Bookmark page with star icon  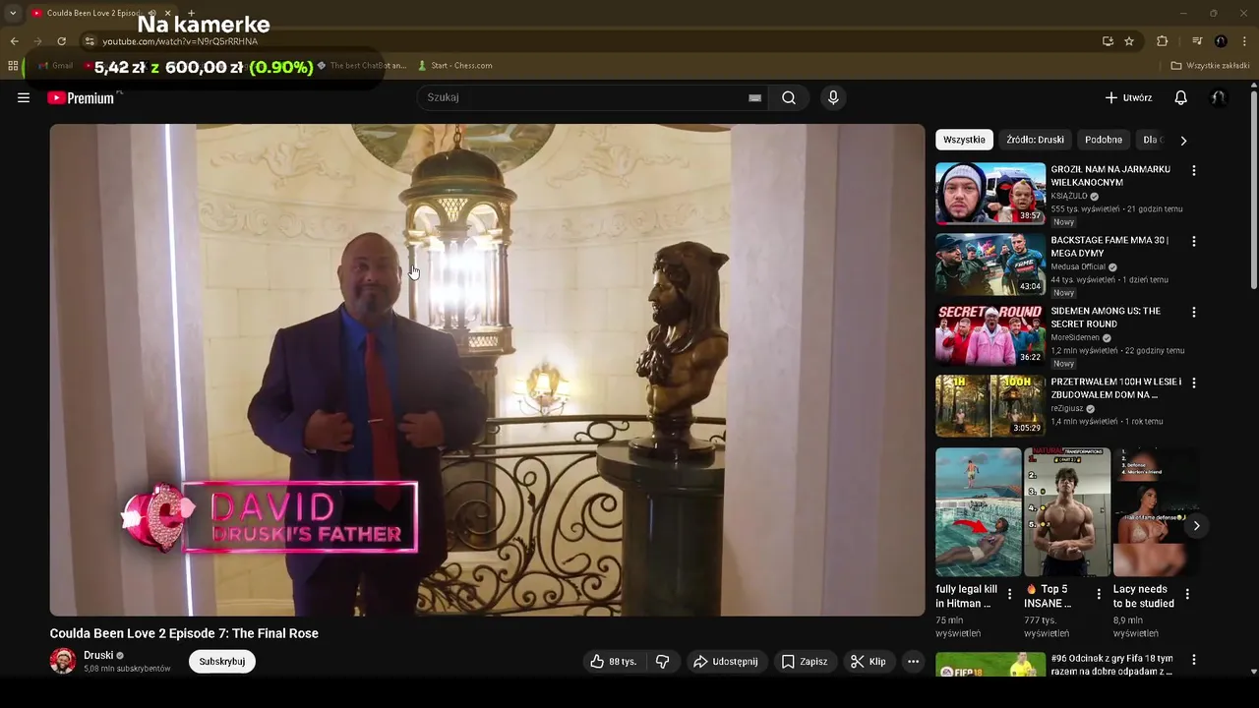[1129, 41]
